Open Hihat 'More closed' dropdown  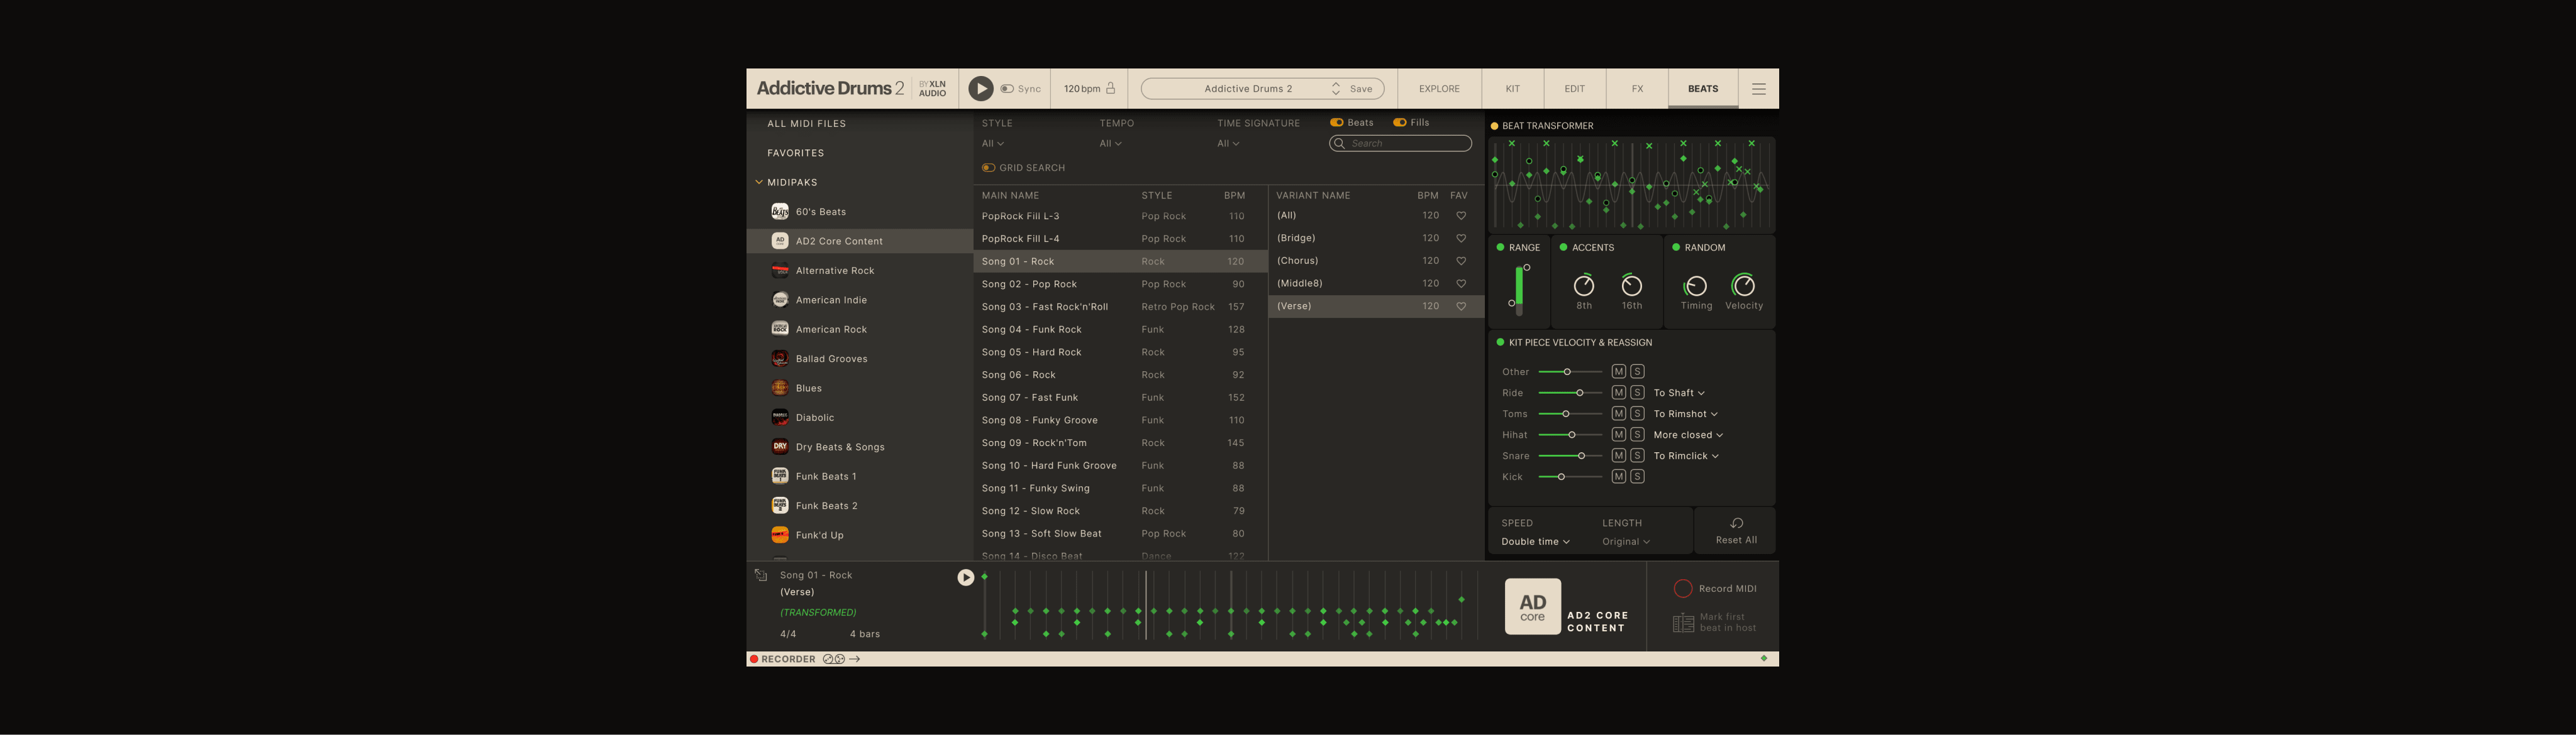[1688, 435]
